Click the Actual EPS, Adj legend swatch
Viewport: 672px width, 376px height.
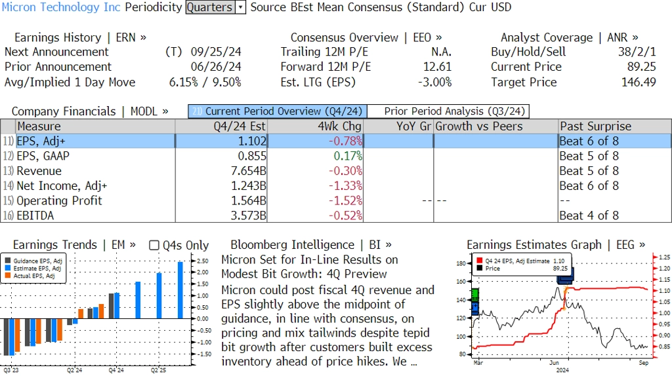point(8,276)
